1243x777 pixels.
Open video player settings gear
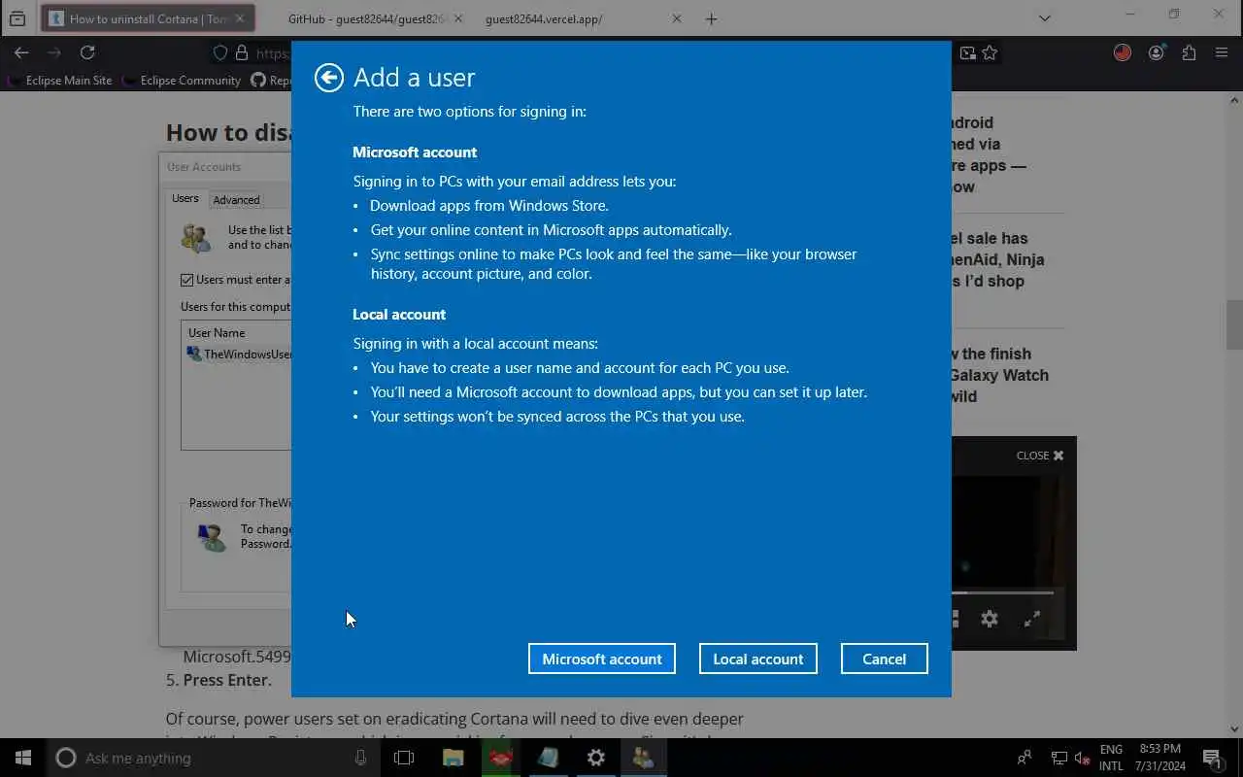990,619
